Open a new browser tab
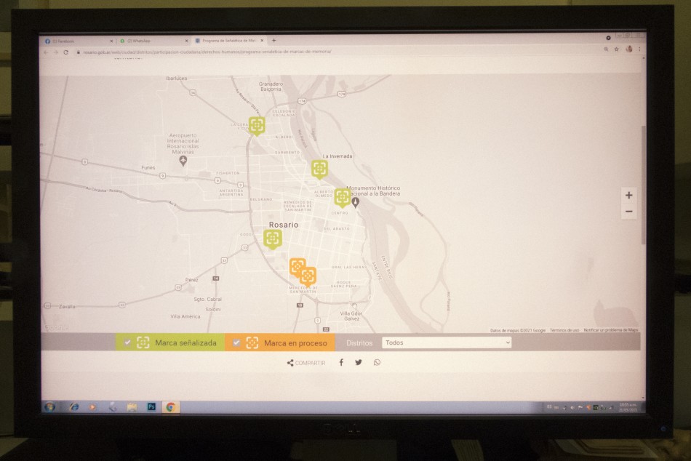This screenshot has width=691, height=461. [x=274, y=41]
